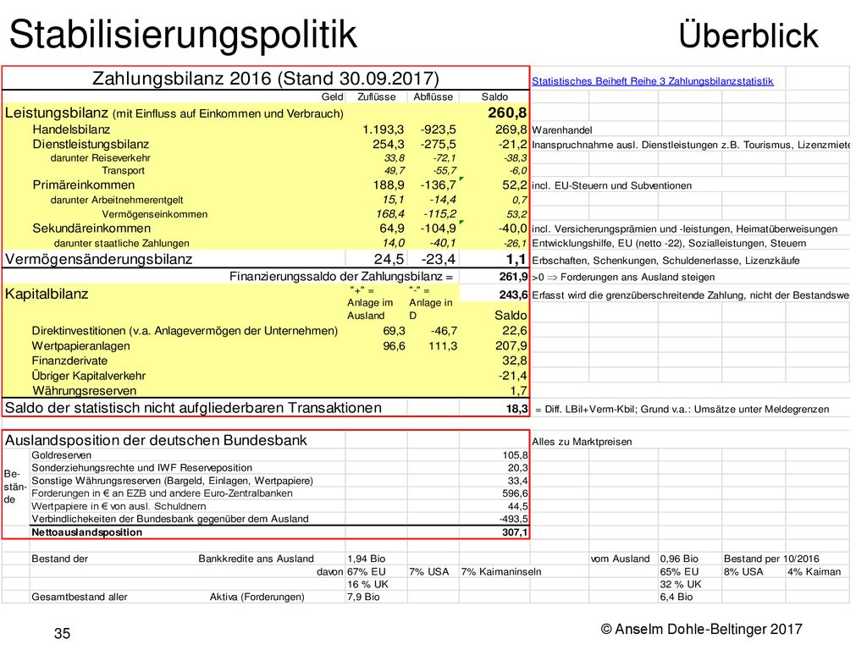Select the Transport saldo value -6,0
The width and height of the screenshot is (867, 650).
pos(518,171)
